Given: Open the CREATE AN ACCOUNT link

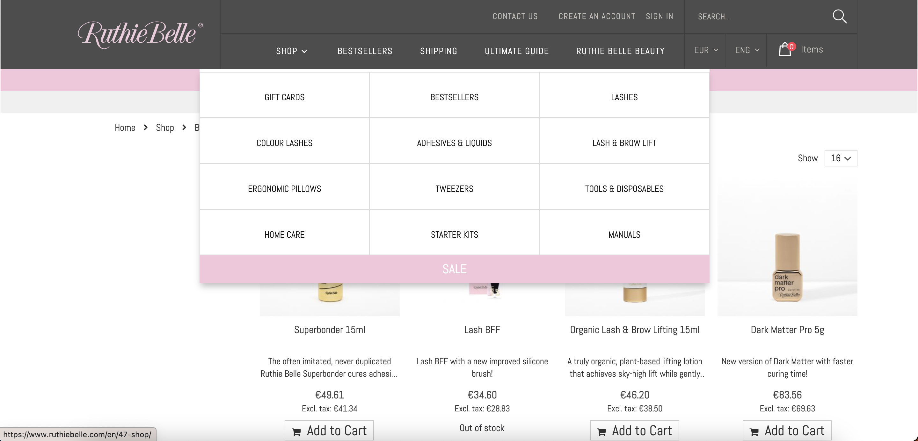Looking at the screenshot, I should click(x=597, y=16).
